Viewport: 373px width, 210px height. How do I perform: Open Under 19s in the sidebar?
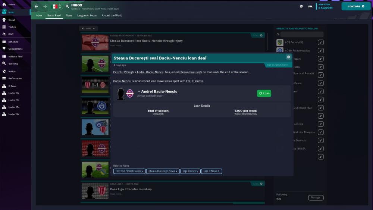[13, 114]
